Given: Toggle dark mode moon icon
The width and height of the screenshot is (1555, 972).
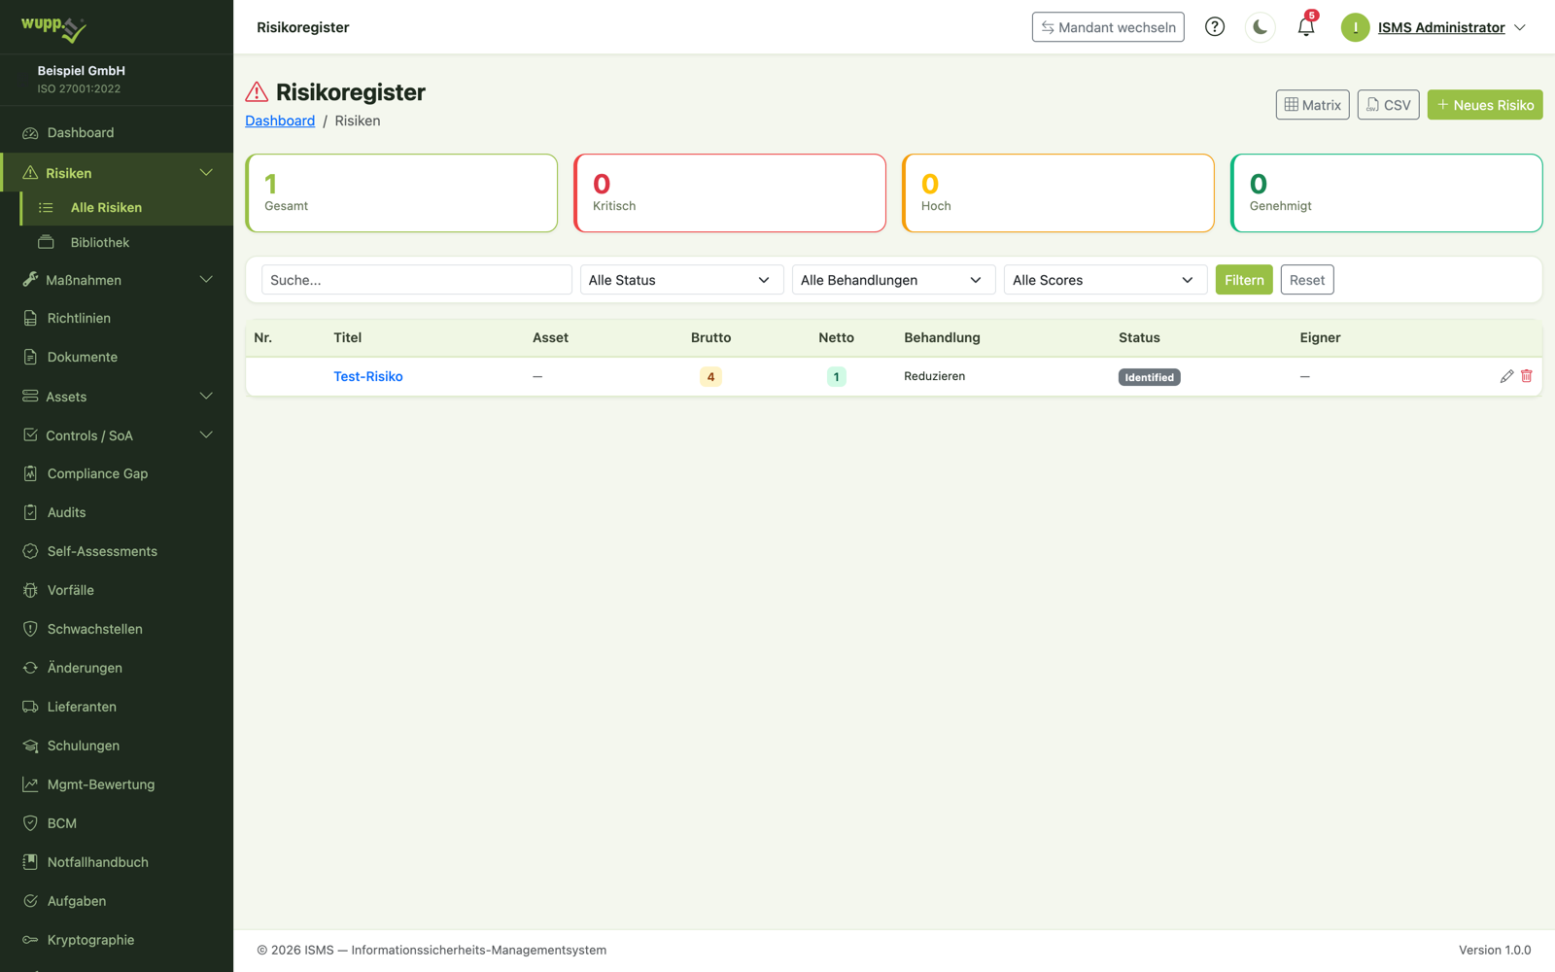Looking at the screenshot, I should coord(1260,27).
